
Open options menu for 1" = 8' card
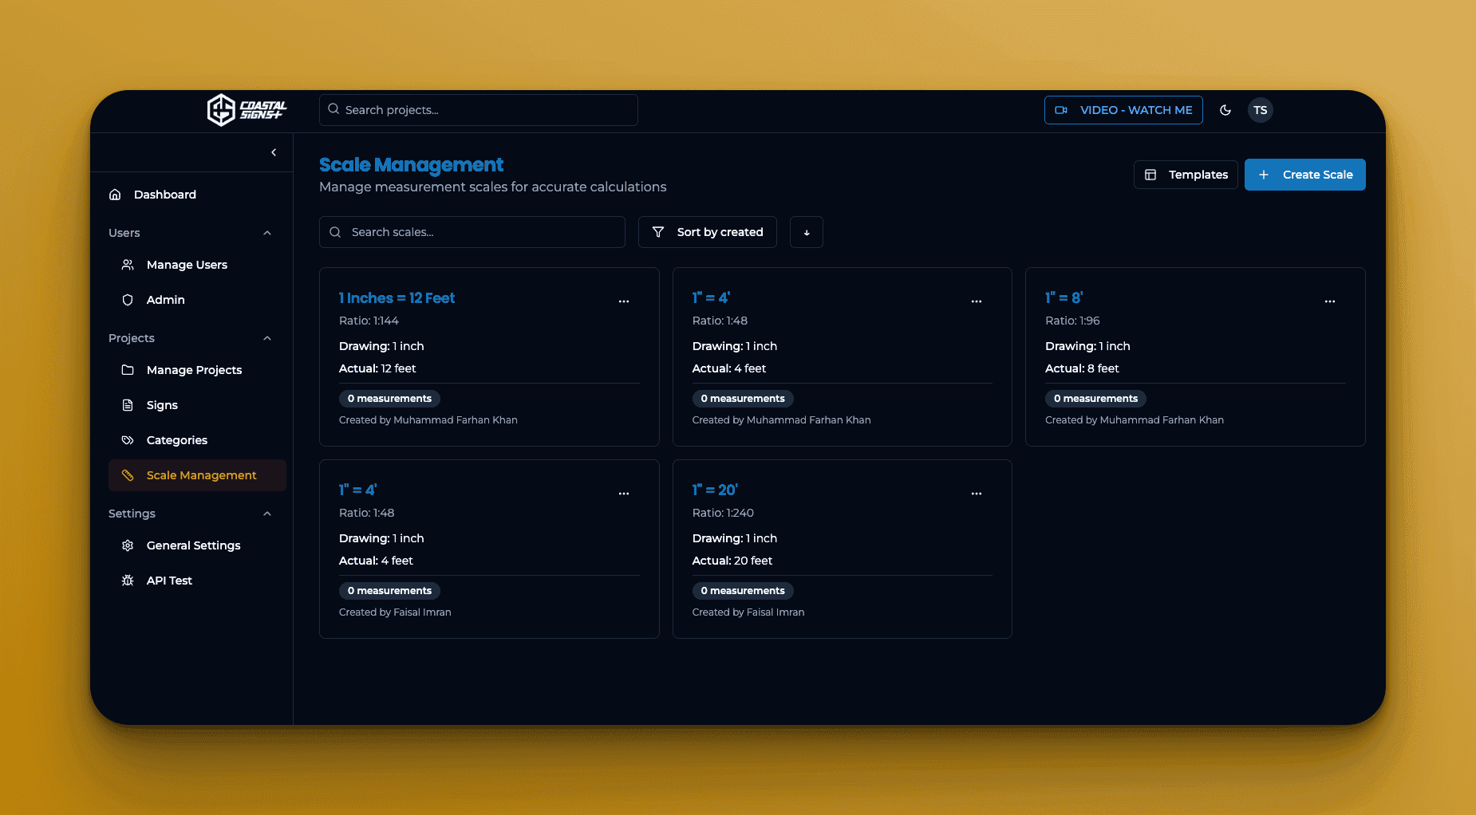tap(1330, 301)
